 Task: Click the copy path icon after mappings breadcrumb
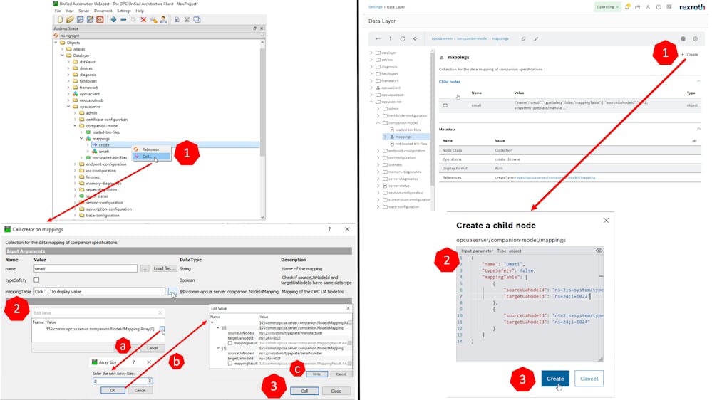[x=523, y=39]
